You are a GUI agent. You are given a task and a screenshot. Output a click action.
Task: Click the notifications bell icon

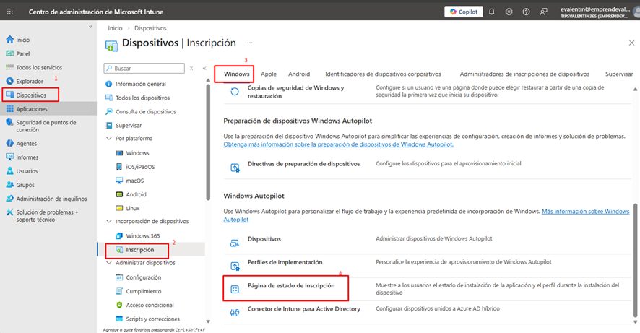pyautogui.click(x=492, y=12)
